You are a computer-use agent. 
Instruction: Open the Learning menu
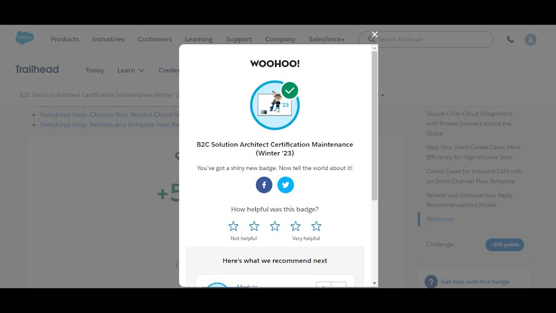199,39
